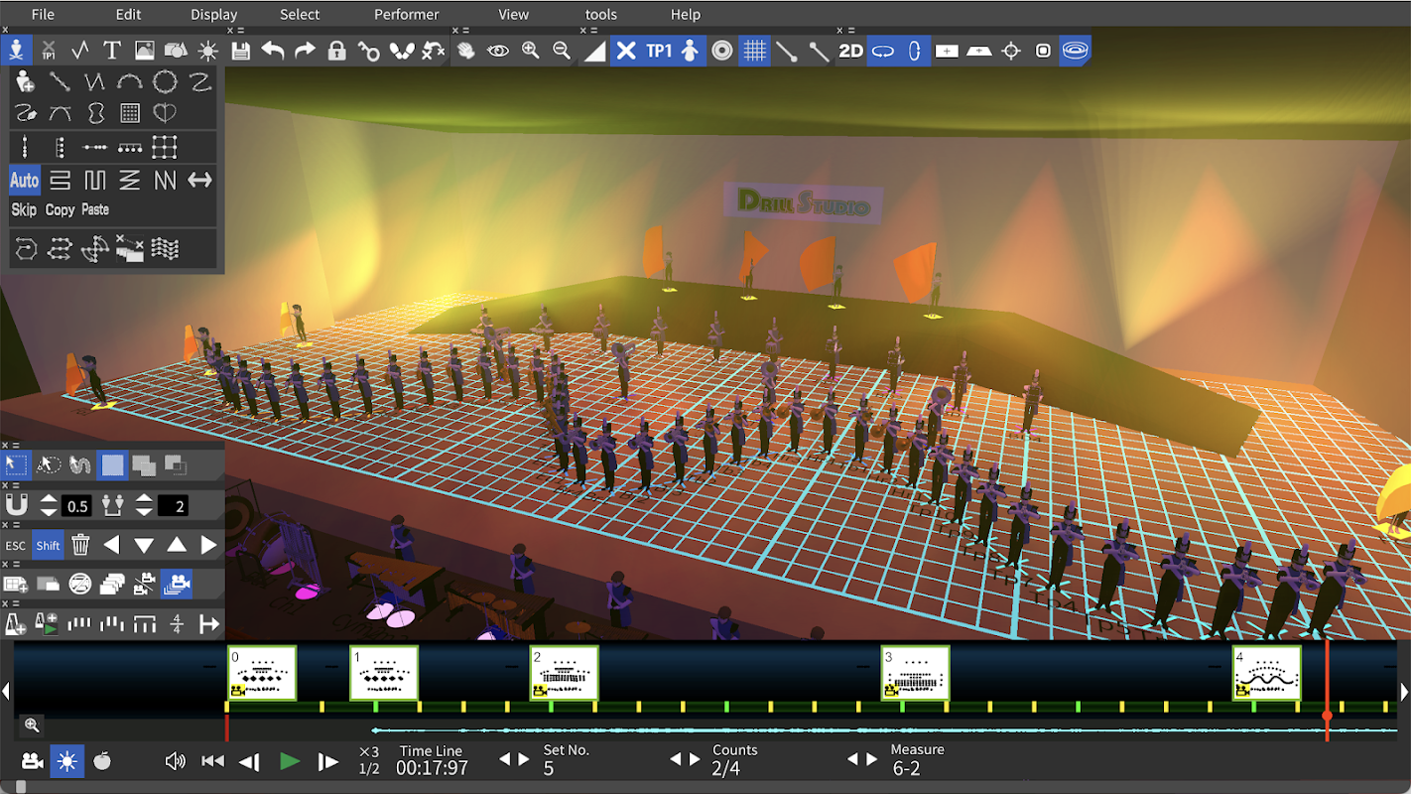Click the red playhead marker on timeline
Screen dimensions: 1411x794
coord(1327,716)
